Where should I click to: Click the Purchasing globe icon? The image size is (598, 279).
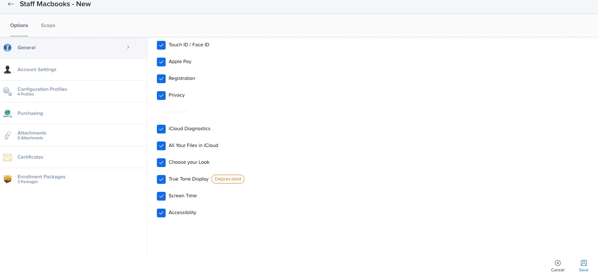point(7,113)
